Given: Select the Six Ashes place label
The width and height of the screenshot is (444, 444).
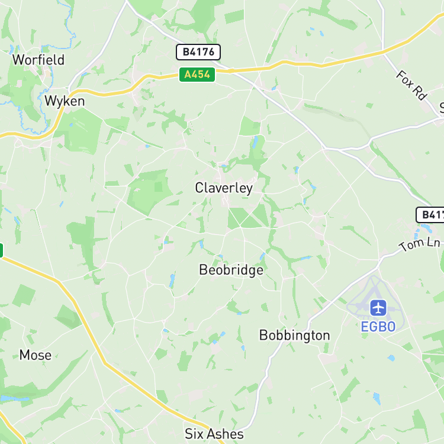Looking at the screenshot, I should pyautogui.click(x=214, y=434).
